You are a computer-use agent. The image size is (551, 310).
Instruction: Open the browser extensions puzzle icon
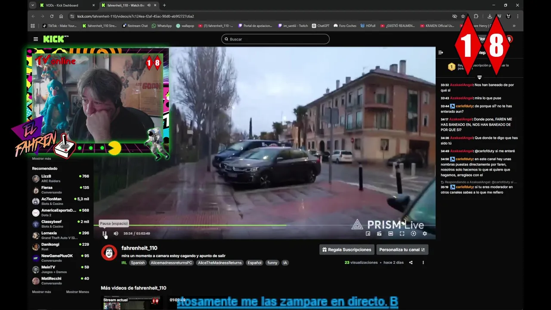pyautogui.click(x=476, y=16)
